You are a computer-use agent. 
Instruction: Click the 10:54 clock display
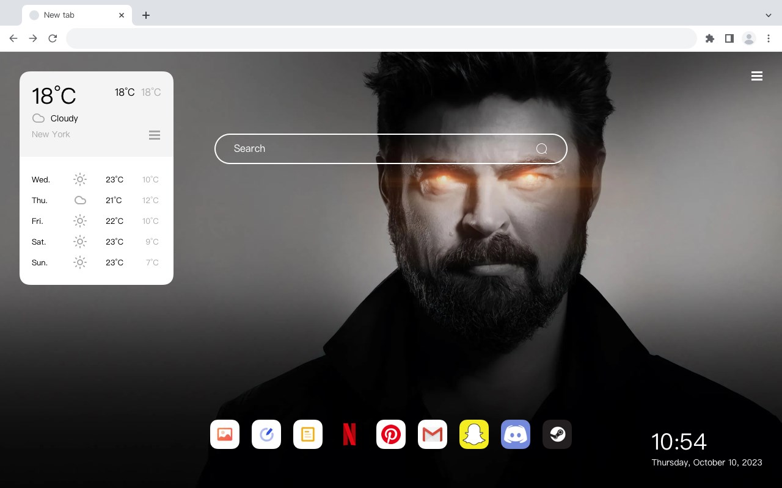coord(679,442)
